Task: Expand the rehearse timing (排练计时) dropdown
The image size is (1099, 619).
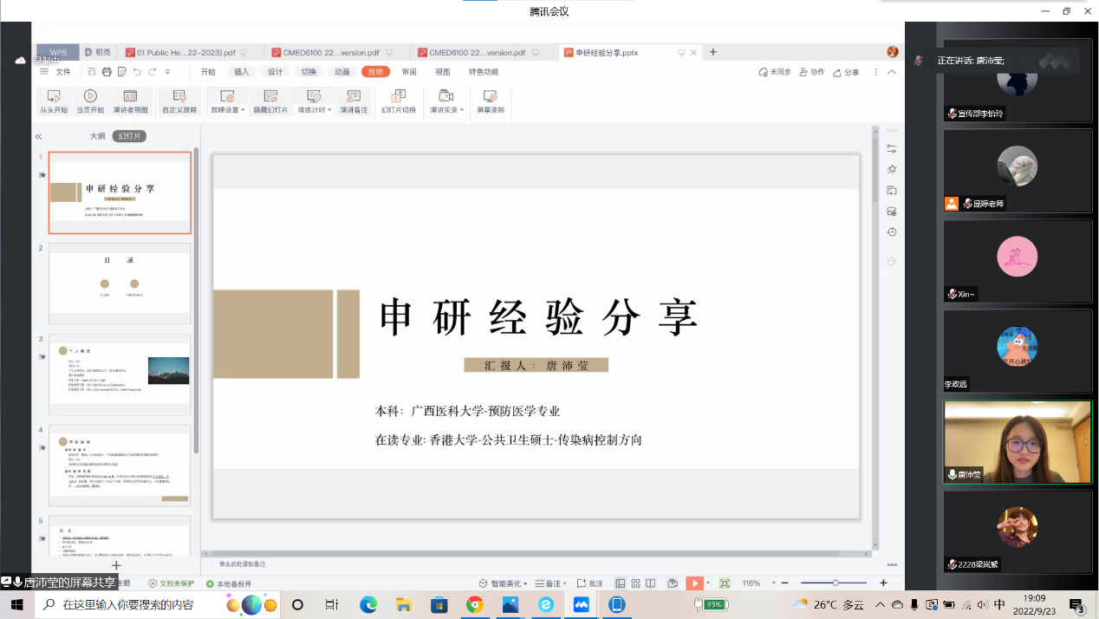Action: (x=330, y=111)
